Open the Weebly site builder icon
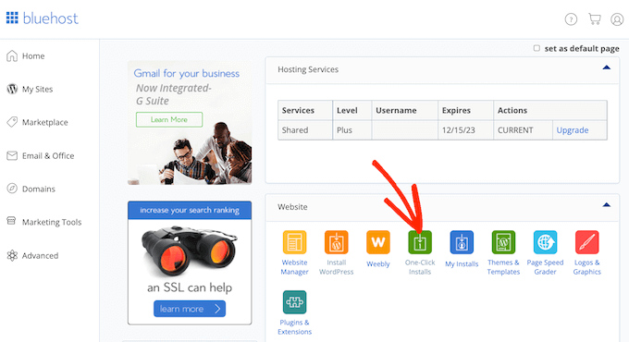 click(x=378, y=242)
